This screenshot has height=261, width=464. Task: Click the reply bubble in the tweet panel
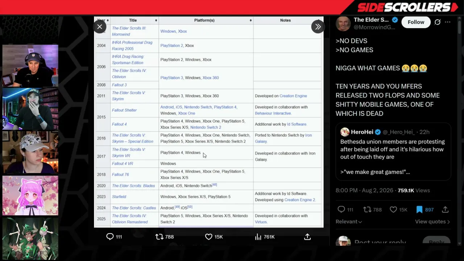(x=341, y=210)
